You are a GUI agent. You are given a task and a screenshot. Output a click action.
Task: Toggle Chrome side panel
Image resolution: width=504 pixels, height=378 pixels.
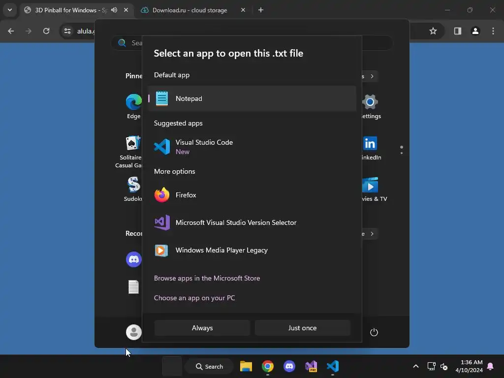click(457, 31)
